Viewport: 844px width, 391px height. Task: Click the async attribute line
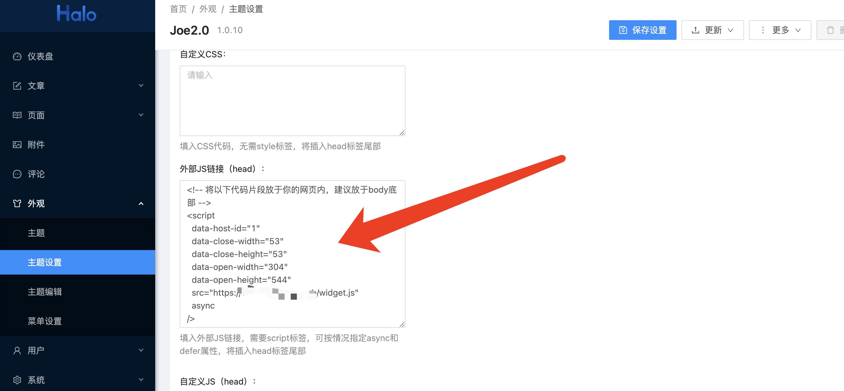[x=203, y=306]
